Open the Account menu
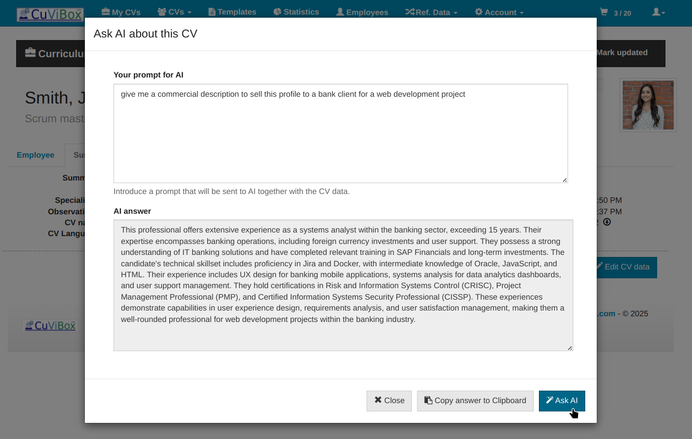 pyautogui.click(x=499, y=12)
